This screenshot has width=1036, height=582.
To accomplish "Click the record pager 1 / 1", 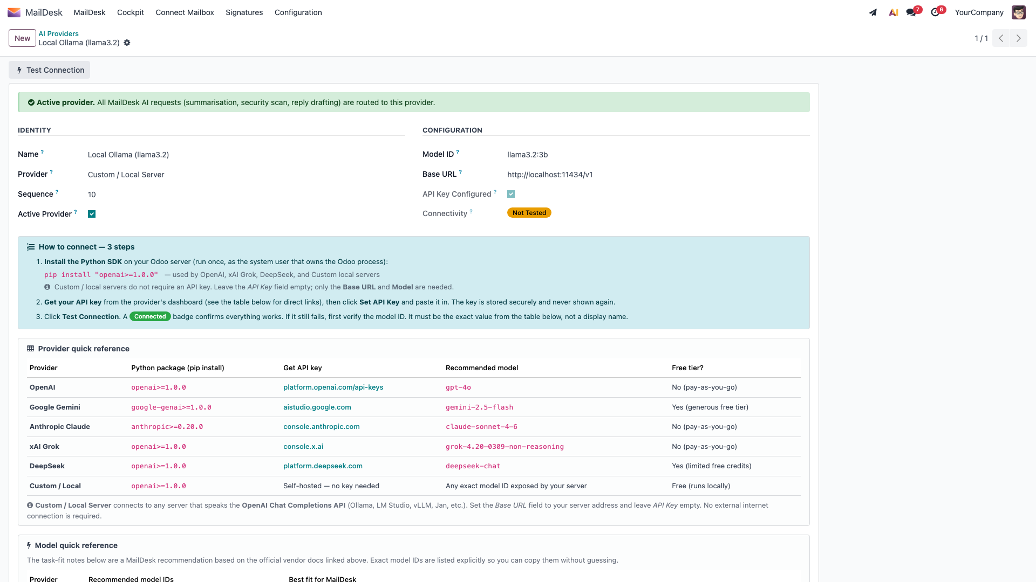I will (x=981, y=38).
